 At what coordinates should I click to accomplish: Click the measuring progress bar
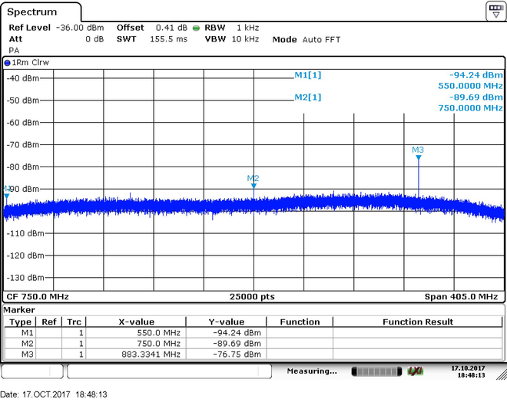[x=376, y=371]
